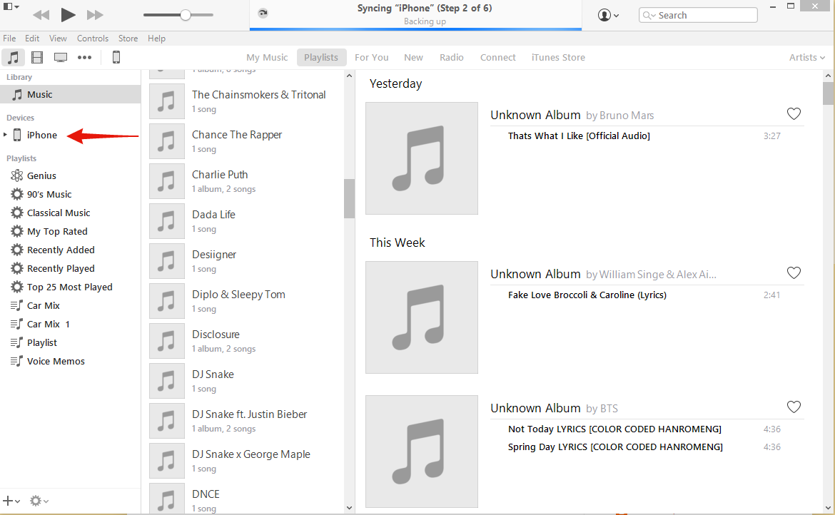Image resolution: width=835 pixels, height=515 pixels.
Task: Play the current track
Action: (x=68, y=15)
